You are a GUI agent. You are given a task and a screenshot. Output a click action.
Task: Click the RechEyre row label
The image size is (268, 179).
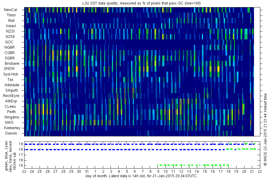pos(11,96)
